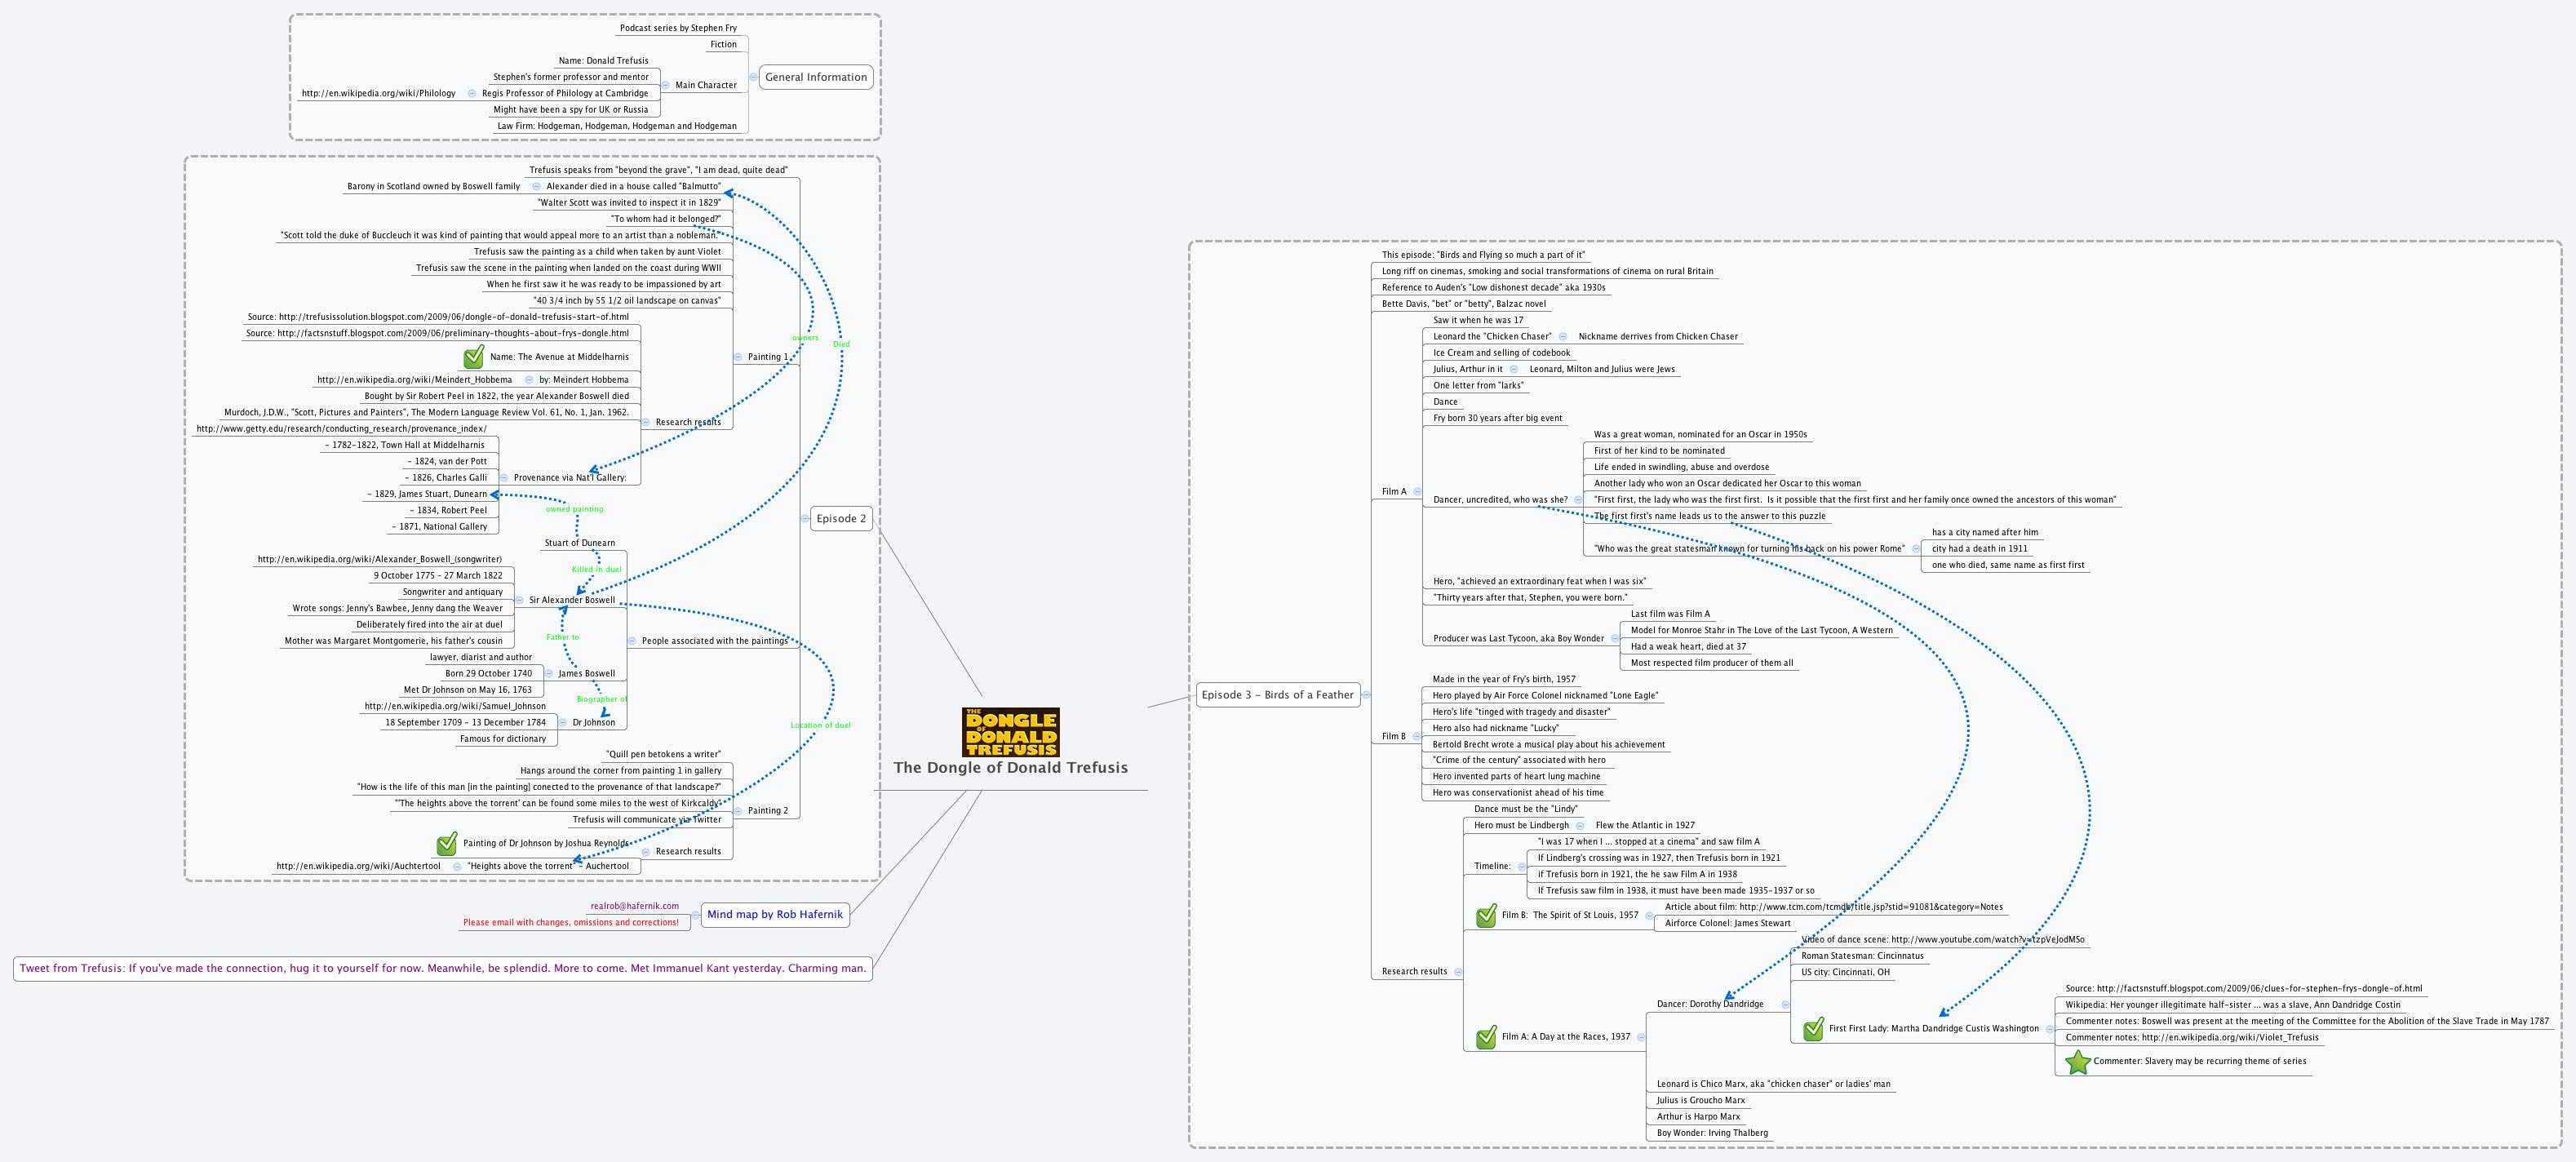
Task: Click the checkmark icon next to Painting of Dr Johnson
Action: pos(447,844)
